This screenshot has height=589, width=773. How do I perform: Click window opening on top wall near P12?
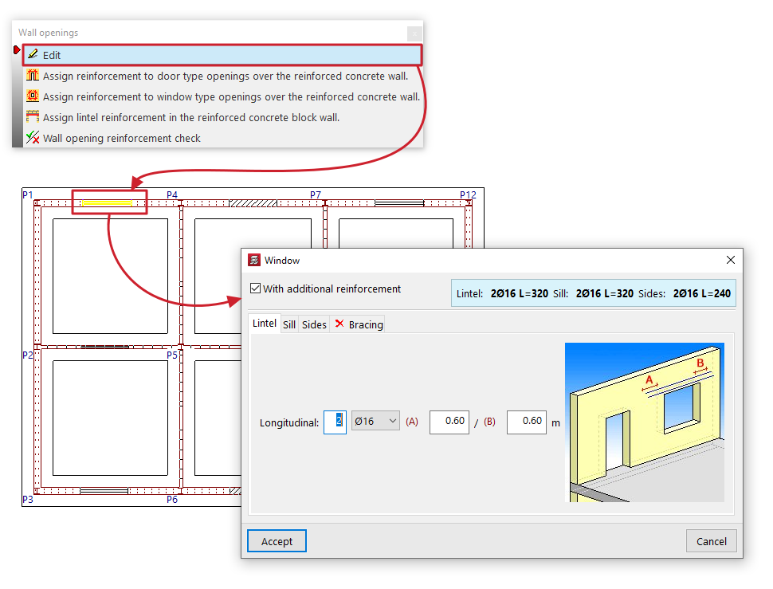(399, 203)
